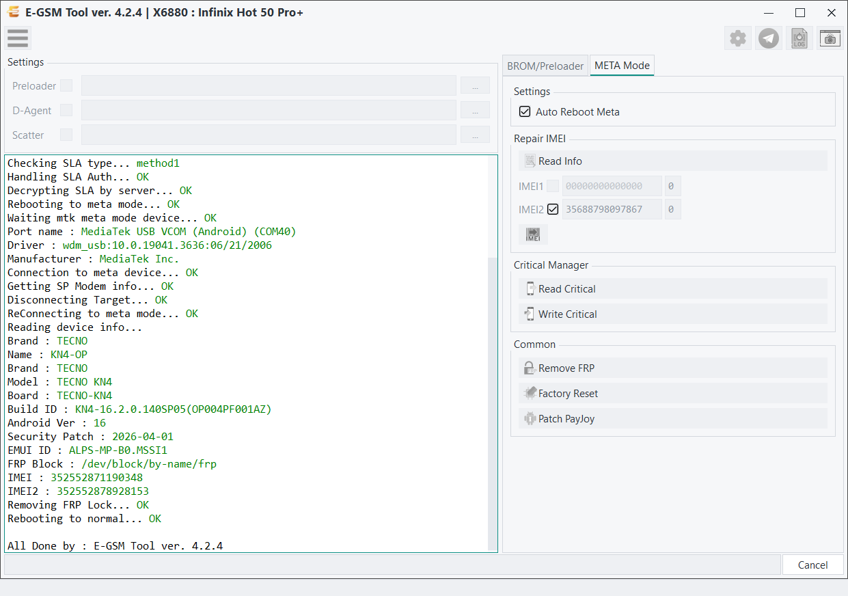848x596 pixels.
Task: Uncheck IMEI2 checkbox
Action: coord(553,209)
